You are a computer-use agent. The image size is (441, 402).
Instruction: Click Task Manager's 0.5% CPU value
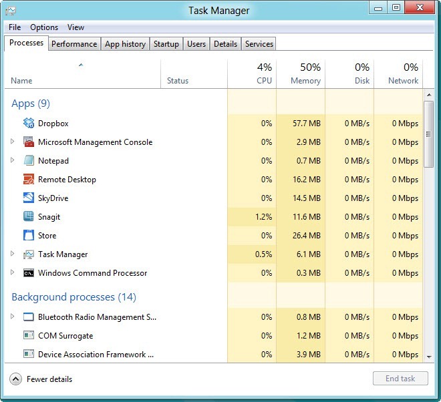[263, 254]
